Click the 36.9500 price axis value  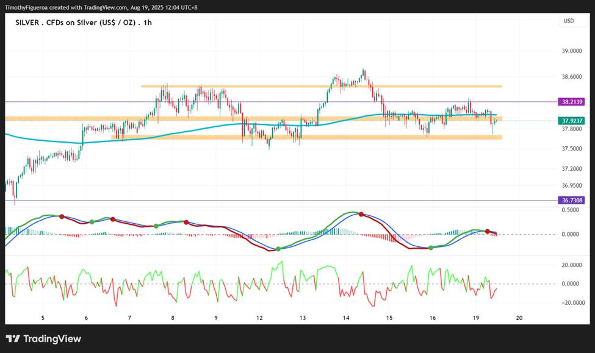click(x=572, y=185)
